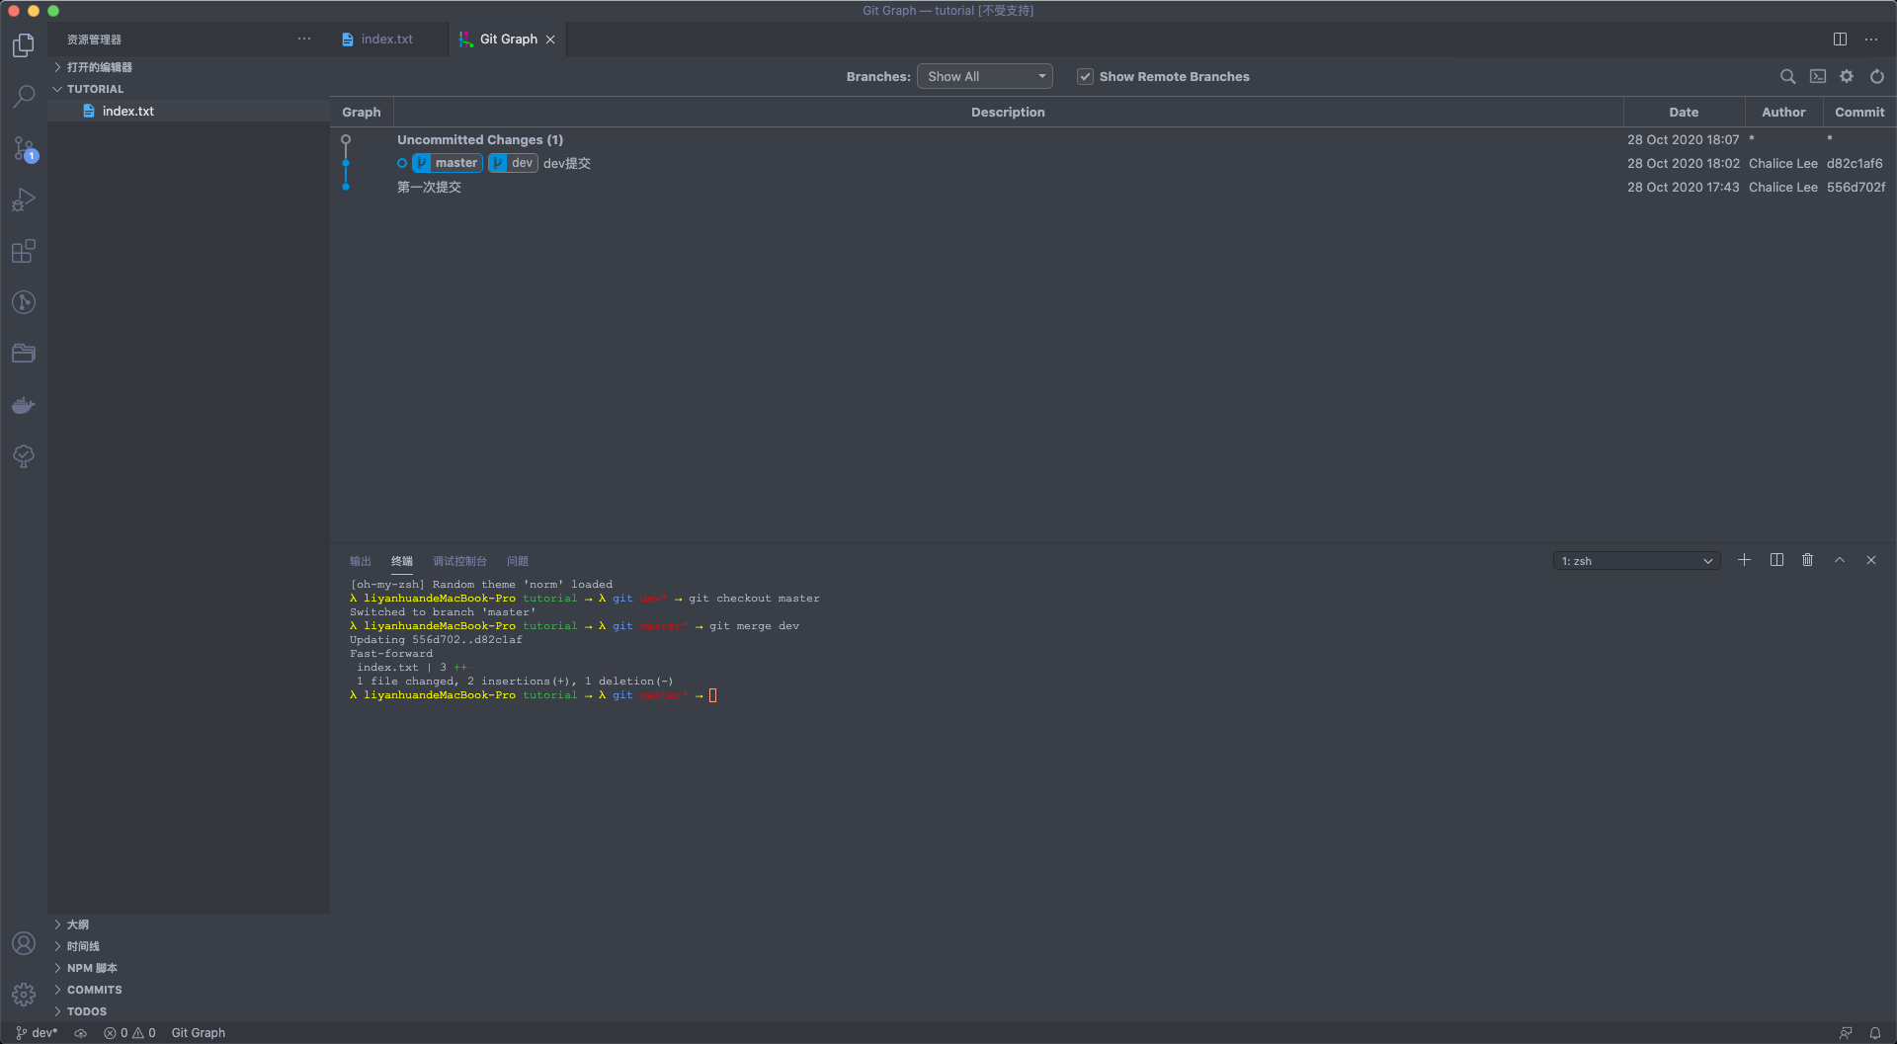The height and width of the screenshot is (1044, 1897).
Task: Expand the COMMITS section in sidebar
Action: 95,990
